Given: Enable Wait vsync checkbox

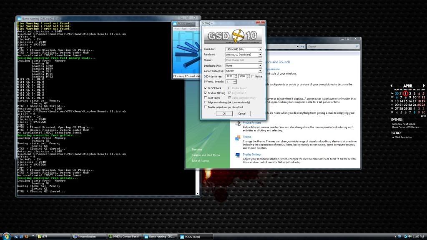Looking at the screenshot, I should pos(205,97).
